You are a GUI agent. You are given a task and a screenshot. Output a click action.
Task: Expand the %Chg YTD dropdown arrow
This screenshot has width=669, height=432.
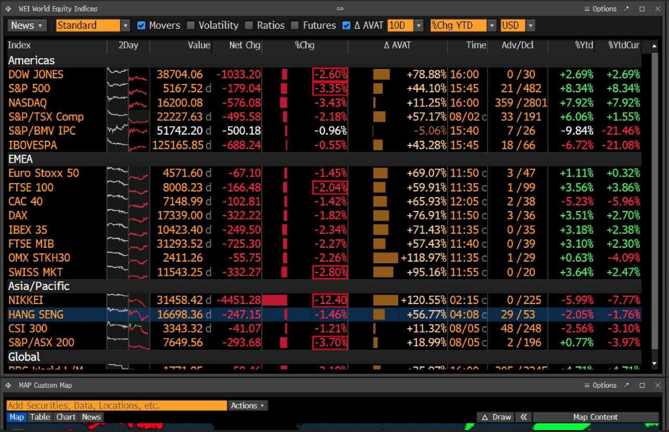491,25
